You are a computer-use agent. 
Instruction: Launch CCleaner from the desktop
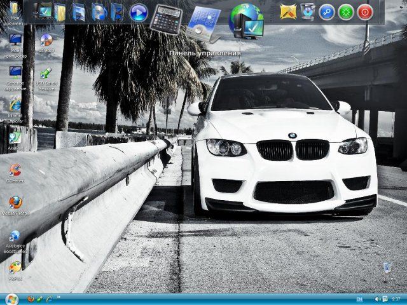[x=15, y=173]
